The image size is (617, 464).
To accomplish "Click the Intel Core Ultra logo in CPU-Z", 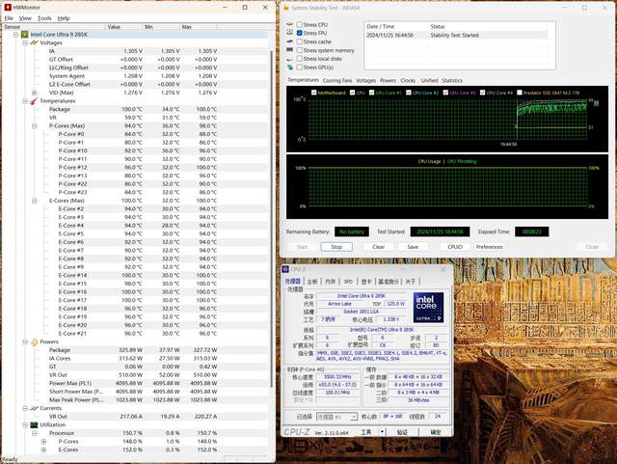I will click(427, 307).
